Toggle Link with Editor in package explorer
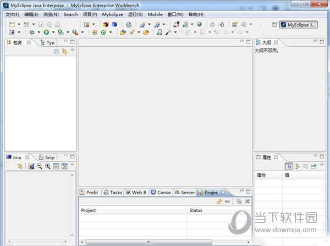The height and width of the screenshot is (246, 330). tap(64, 52)
